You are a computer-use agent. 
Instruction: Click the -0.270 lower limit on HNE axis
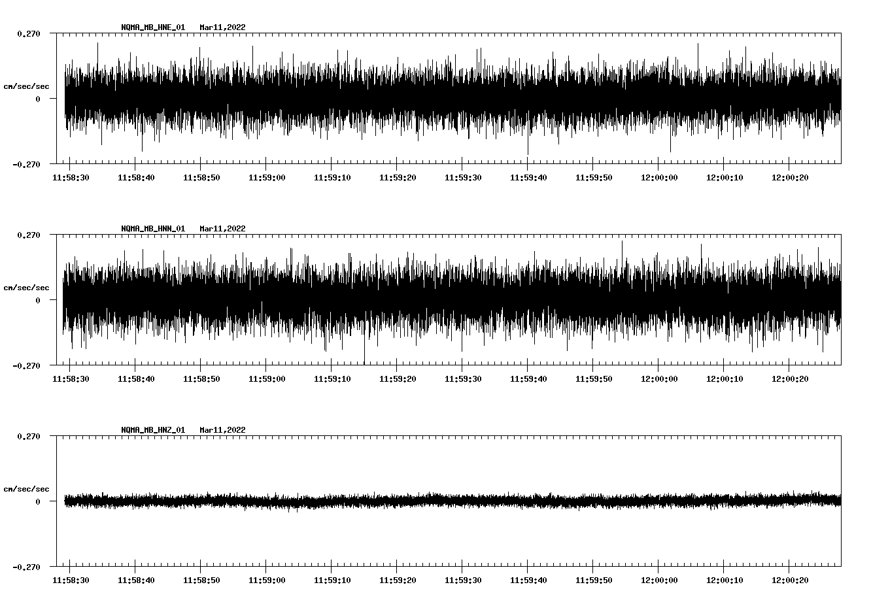point(26,164)
